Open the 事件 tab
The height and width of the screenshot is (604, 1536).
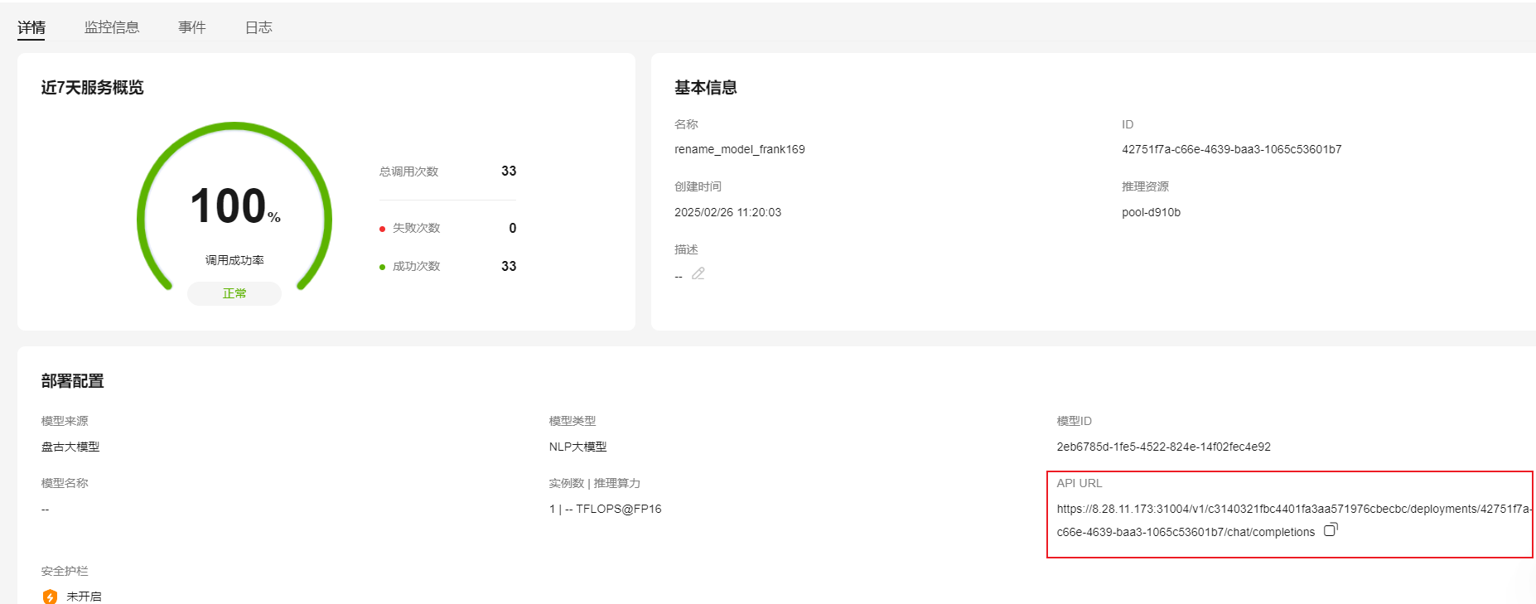point(192,27)
